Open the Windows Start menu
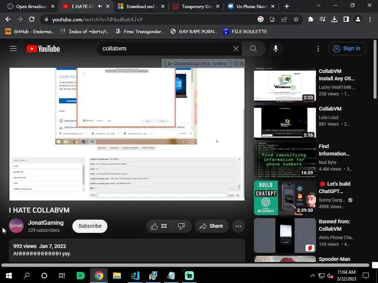The width and height of the screenshot is (378, 283). (9, 276)
